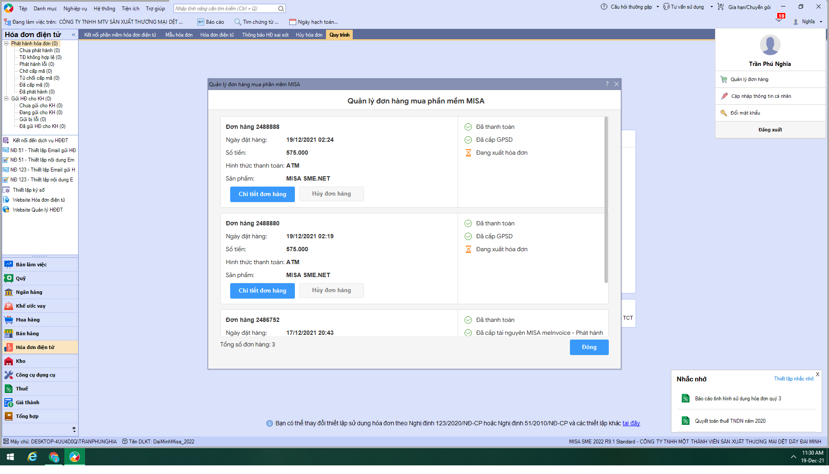829x474 pixels.
Task: Show hidden system tray icons
Action: pyautogui.click(x=793, y=457)
